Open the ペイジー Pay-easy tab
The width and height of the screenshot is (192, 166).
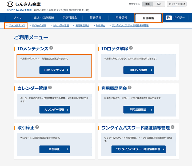tap(175, 18)
